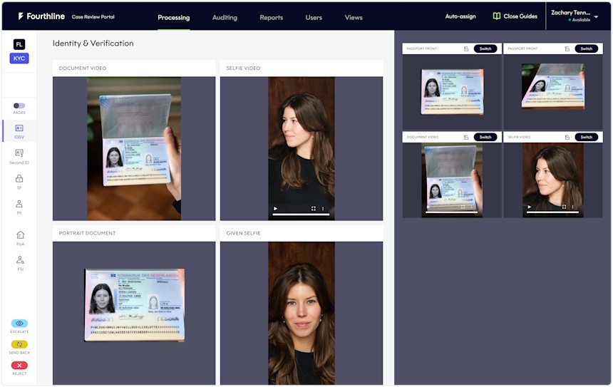Viewport: 613px width, 387px height.
Task: Escalate the case with the eye button
Action: tap(19, 324)
